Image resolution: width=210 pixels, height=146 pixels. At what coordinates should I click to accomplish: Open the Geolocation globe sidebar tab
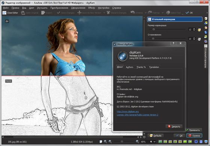(x=206, y=32)
